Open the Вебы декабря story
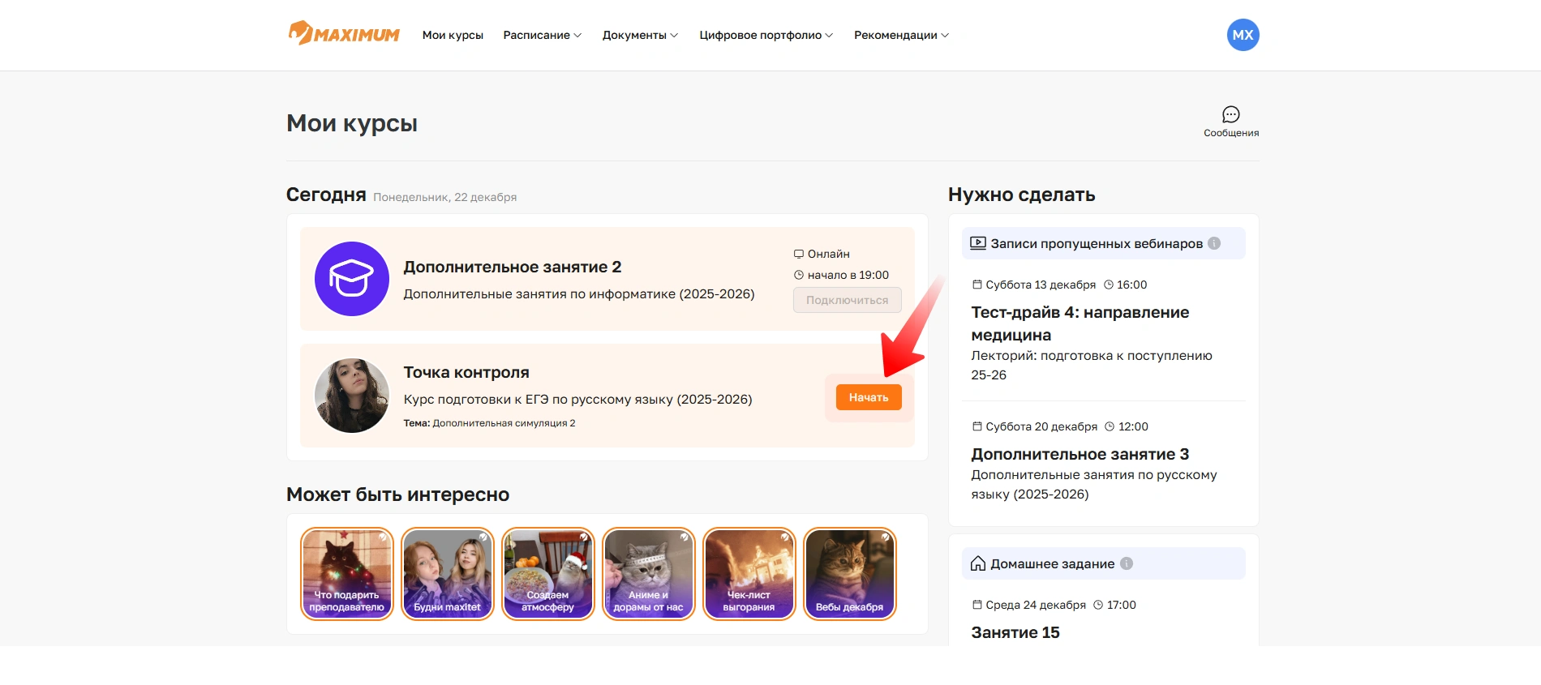Image resolution: width=1541 pixels, height=685 pixels. 849,574
